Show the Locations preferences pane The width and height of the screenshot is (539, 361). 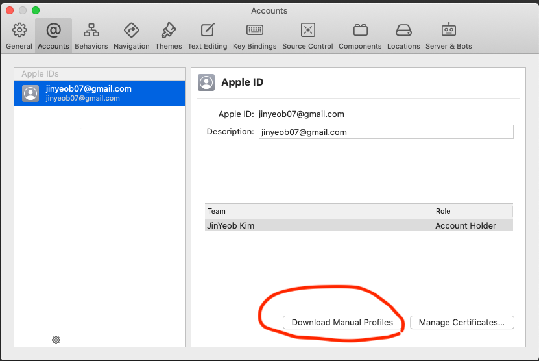[403, 36]
